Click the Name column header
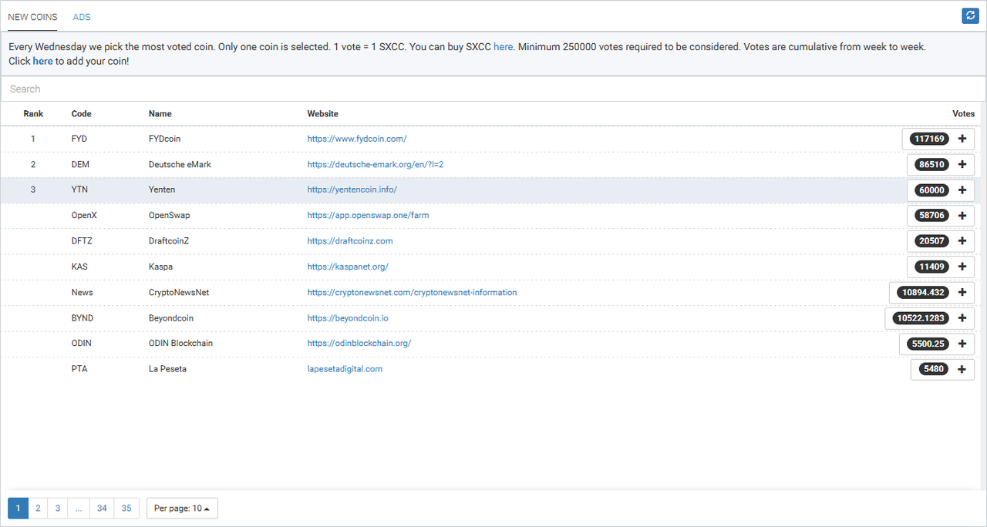987x527 pixels. 160,113
